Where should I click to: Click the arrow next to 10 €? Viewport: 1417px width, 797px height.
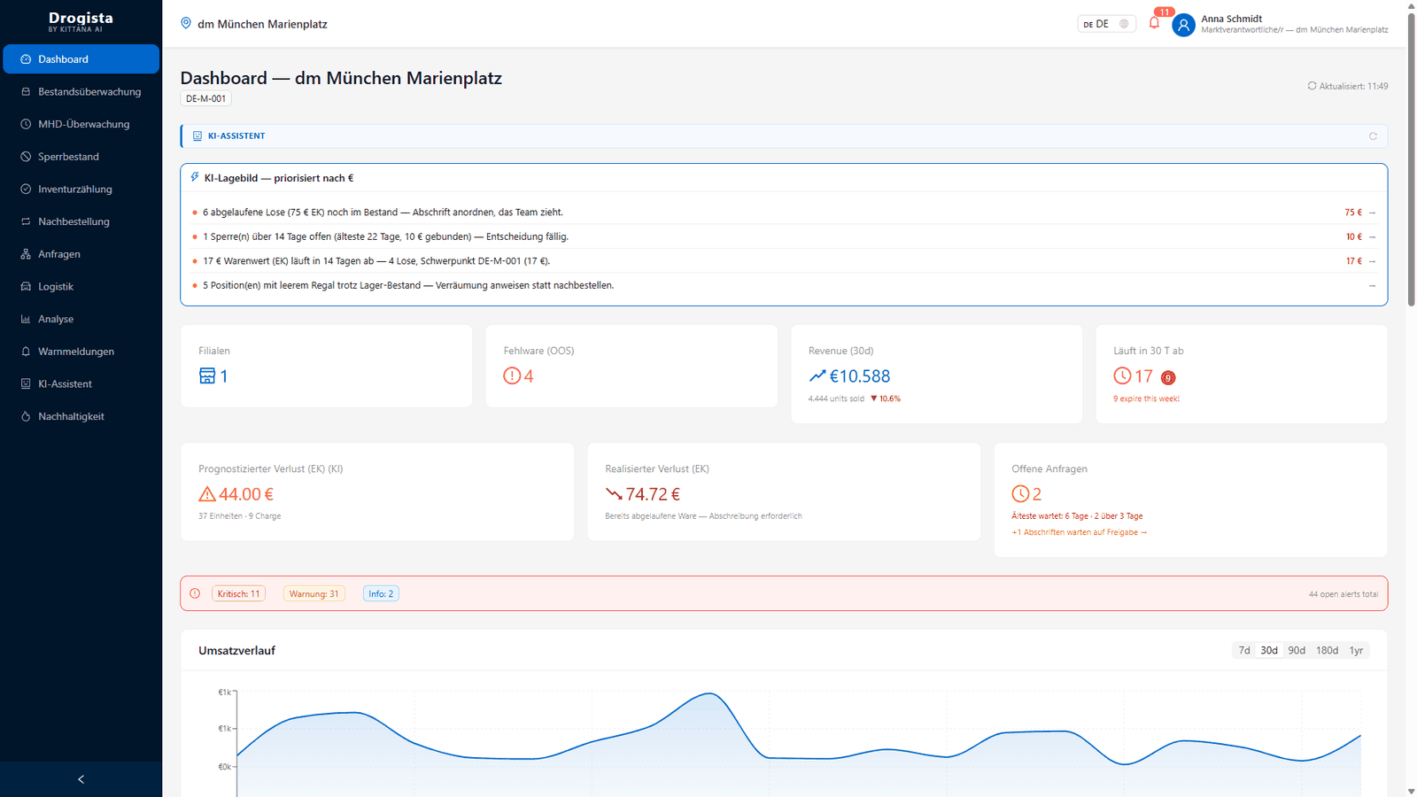(x=1372, y=236)
